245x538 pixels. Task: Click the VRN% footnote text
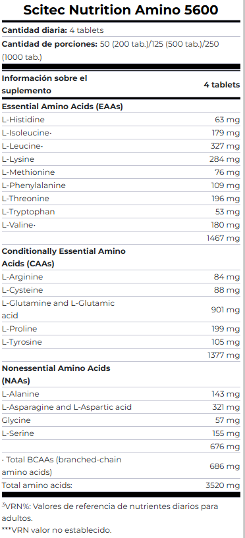pos(110,512)
